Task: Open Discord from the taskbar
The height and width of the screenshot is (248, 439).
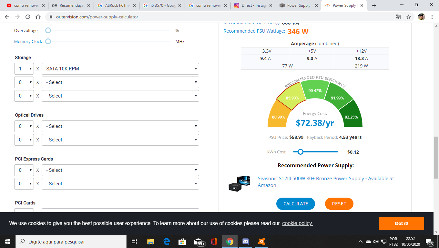Action: coord(246,242)
